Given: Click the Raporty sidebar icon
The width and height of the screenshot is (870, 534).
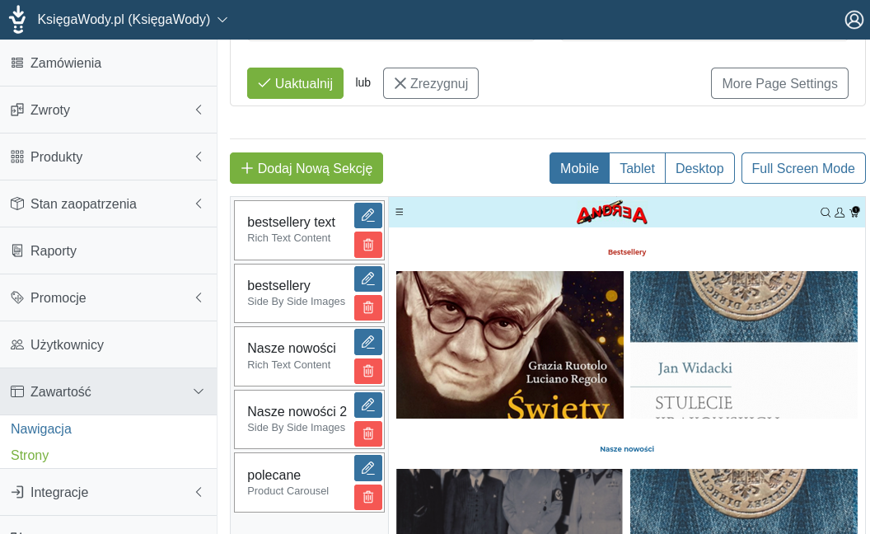Looking at the screenshot, I should tap(17, 251).
